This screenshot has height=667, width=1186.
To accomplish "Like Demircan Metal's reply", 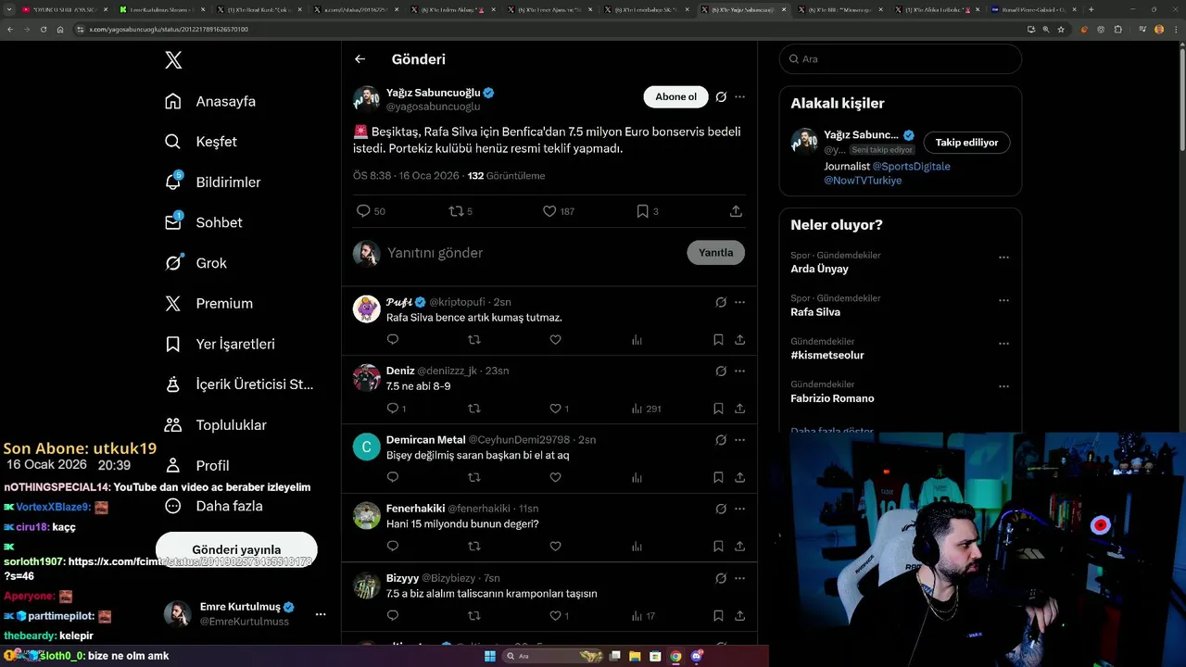I will tap(555, 478).
